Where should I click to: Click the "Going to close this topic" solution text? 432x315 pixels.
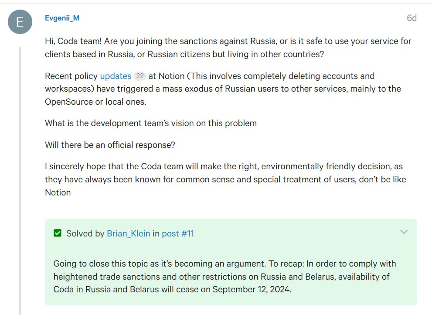tap(225, 264)
